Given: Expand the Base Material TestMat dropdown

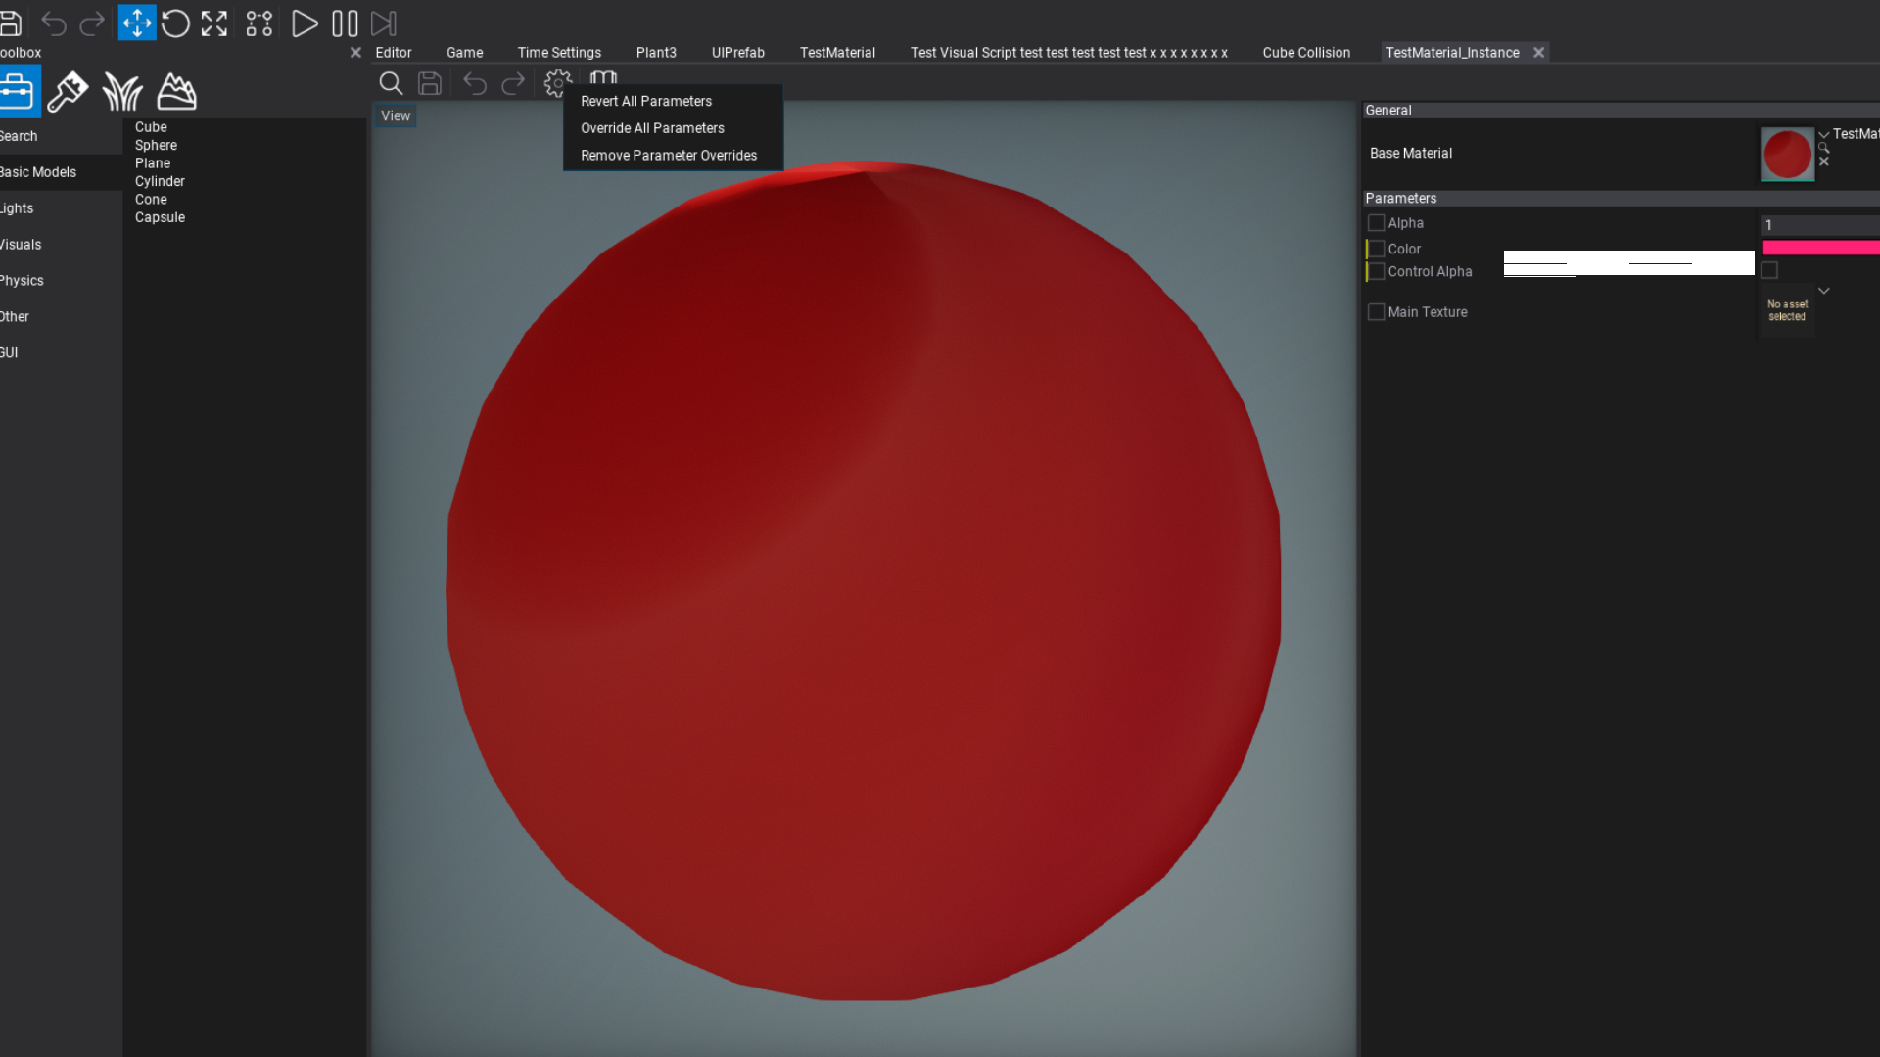Looking at the screenshot, I should (x=1823, y=134).
